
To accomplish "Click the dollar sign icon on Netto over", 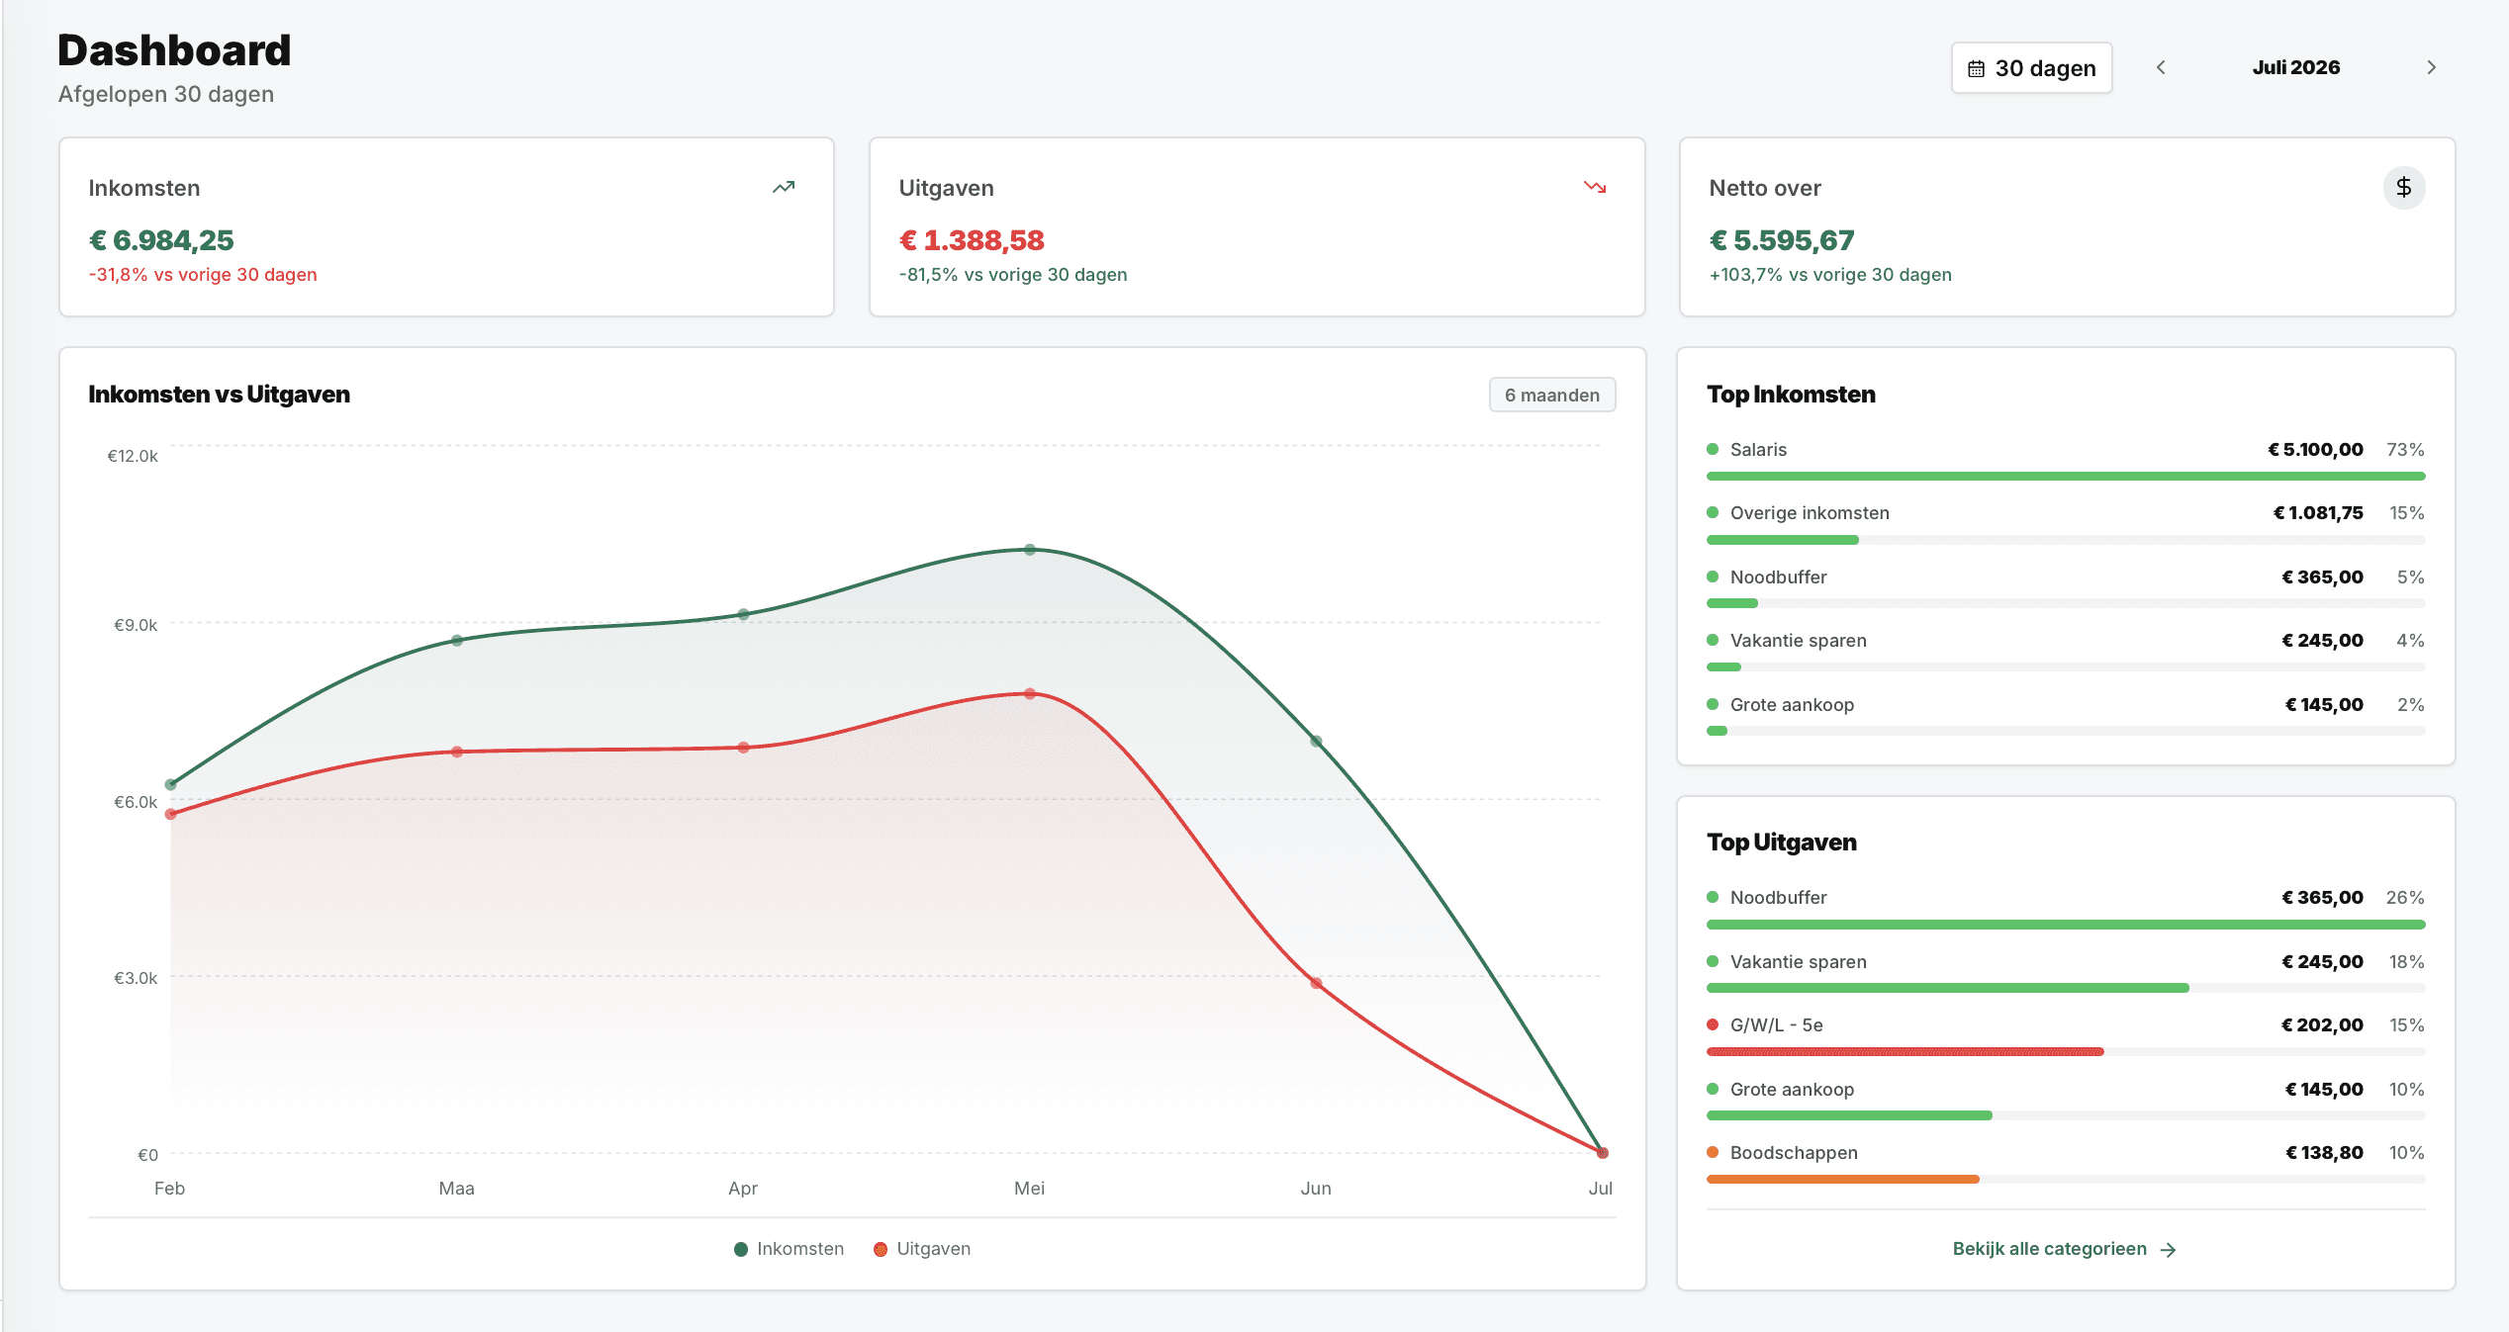I will pyautogui.click(x=2404, y=188).
